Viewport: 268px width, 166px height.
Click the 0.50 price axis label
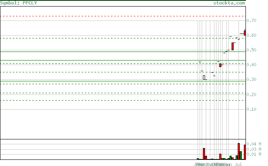click(251, 50)
